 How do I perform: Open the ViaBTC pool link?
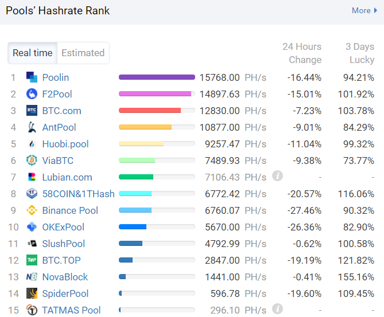58,161
